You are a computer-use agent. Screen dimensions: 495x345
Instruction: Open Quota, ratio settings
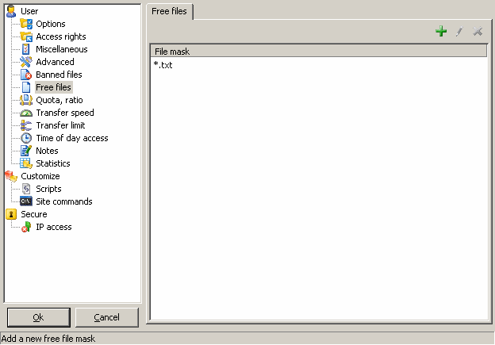[x=59, y=100]
